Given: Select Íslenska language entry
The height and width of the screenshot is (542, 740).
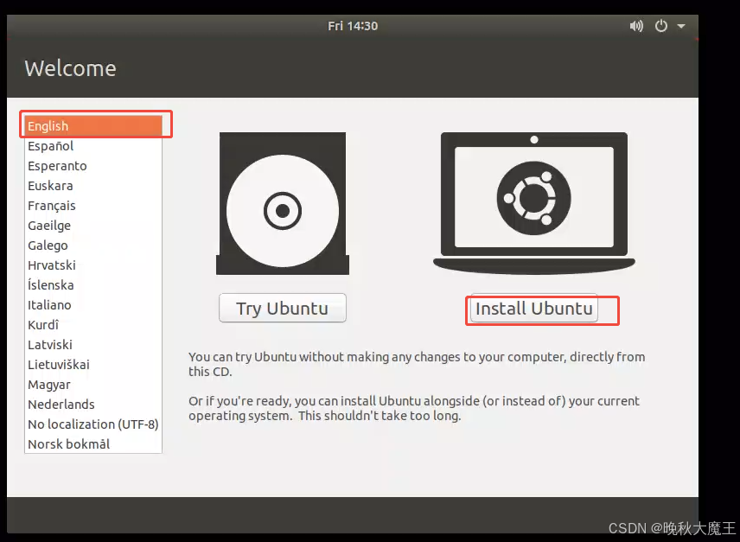Looking at the screenshot, I should (93, 285).
